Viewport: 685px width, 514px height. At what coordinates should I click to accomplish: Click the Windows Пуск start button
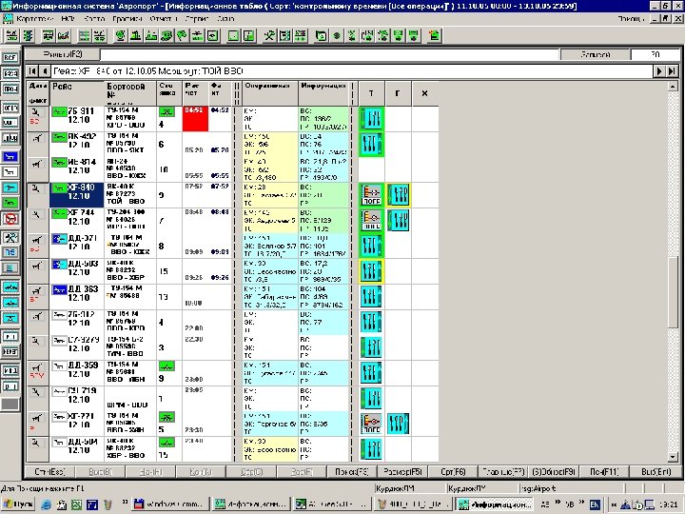18,504
